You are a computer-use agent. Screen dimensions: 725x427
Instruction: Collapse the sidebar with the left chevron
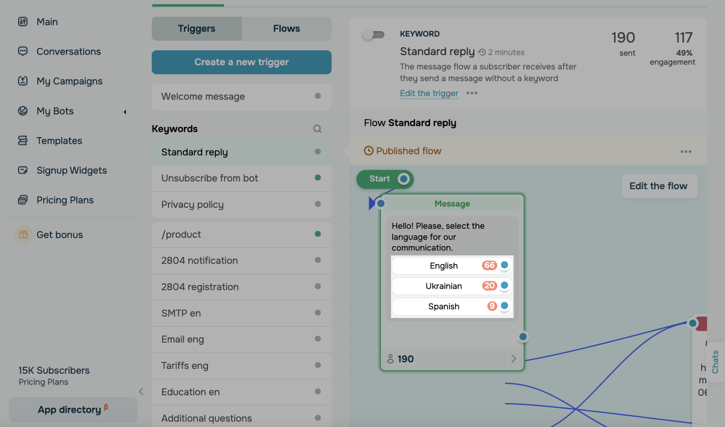(x=141, y=392)
